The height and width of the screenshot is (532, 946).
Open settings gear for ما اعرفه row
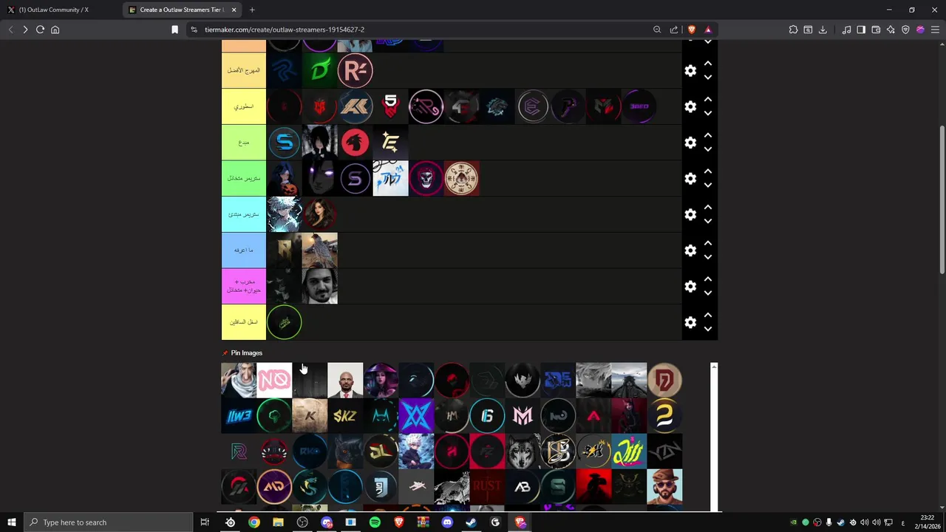[690, 250]
